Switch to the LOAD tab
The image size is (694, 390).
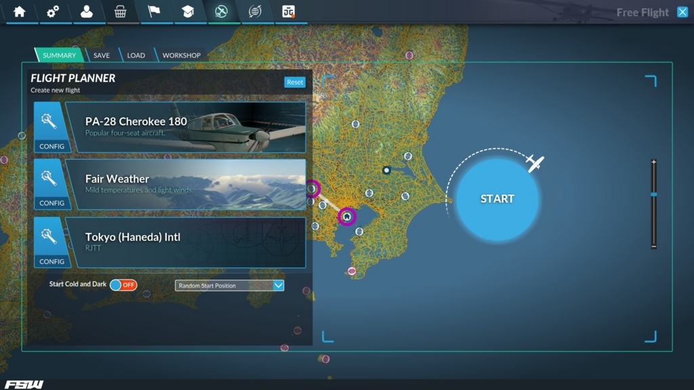(x=136, y=56)
